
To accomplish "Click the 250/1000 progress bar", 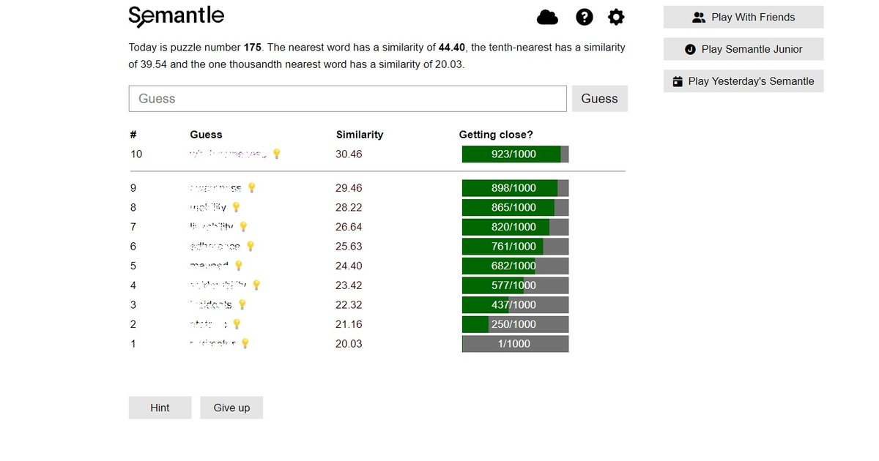I will pos(515,324).
